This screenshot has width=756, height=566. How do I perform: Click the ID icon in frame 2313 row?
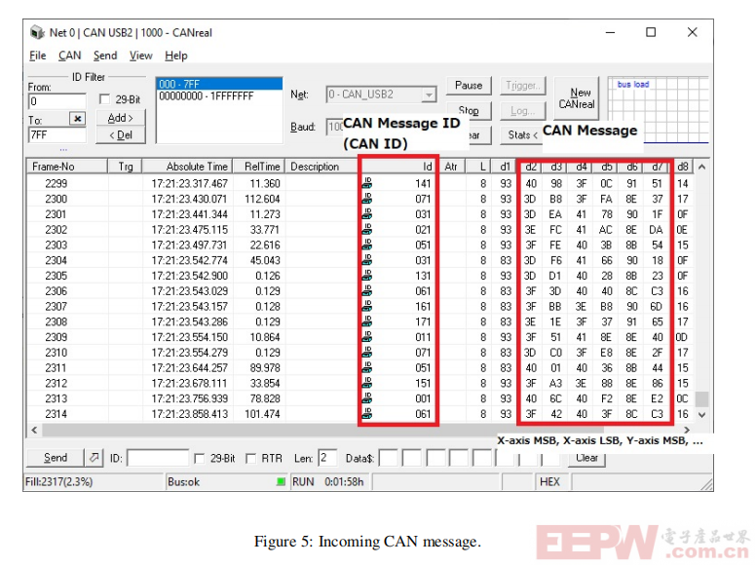click(367, 398)
